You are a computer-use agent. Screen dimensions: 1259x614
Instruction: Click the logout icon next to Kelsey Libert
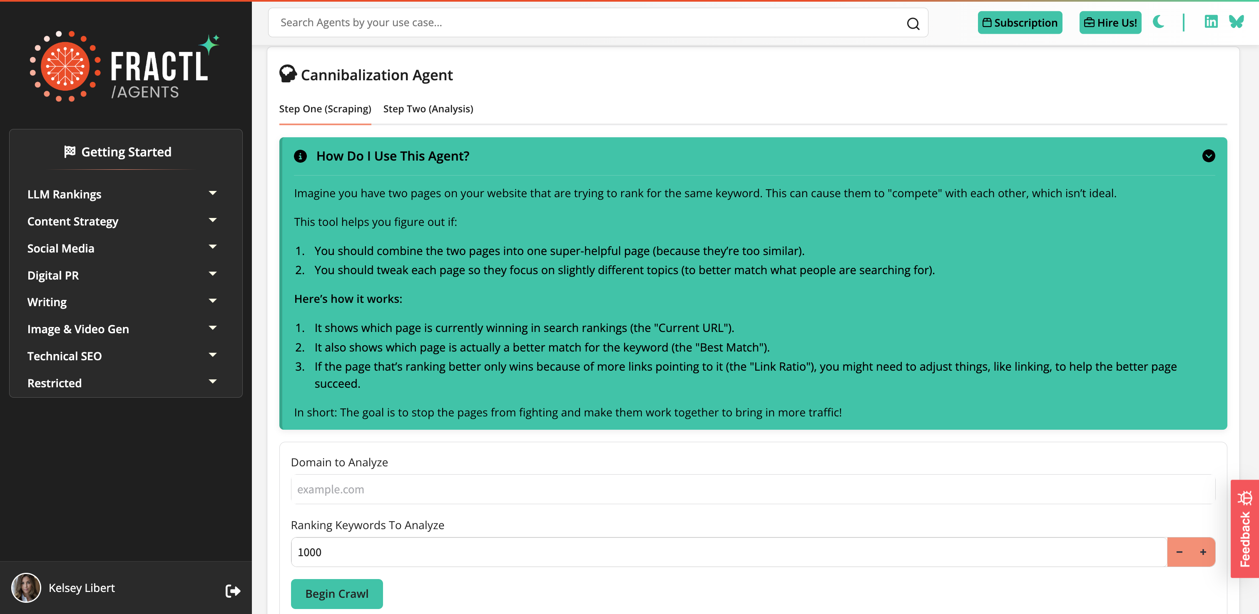(233, 591)
